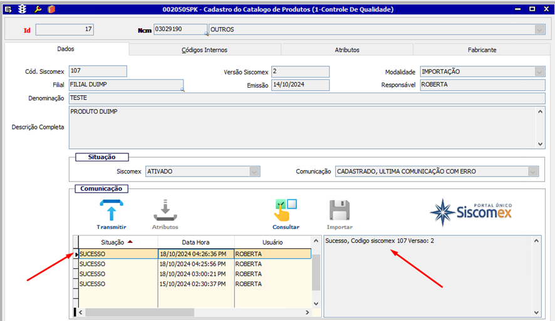Click the Responsável field ROBERTA
This screenshot has height=321, width=555.
point(482,85)
